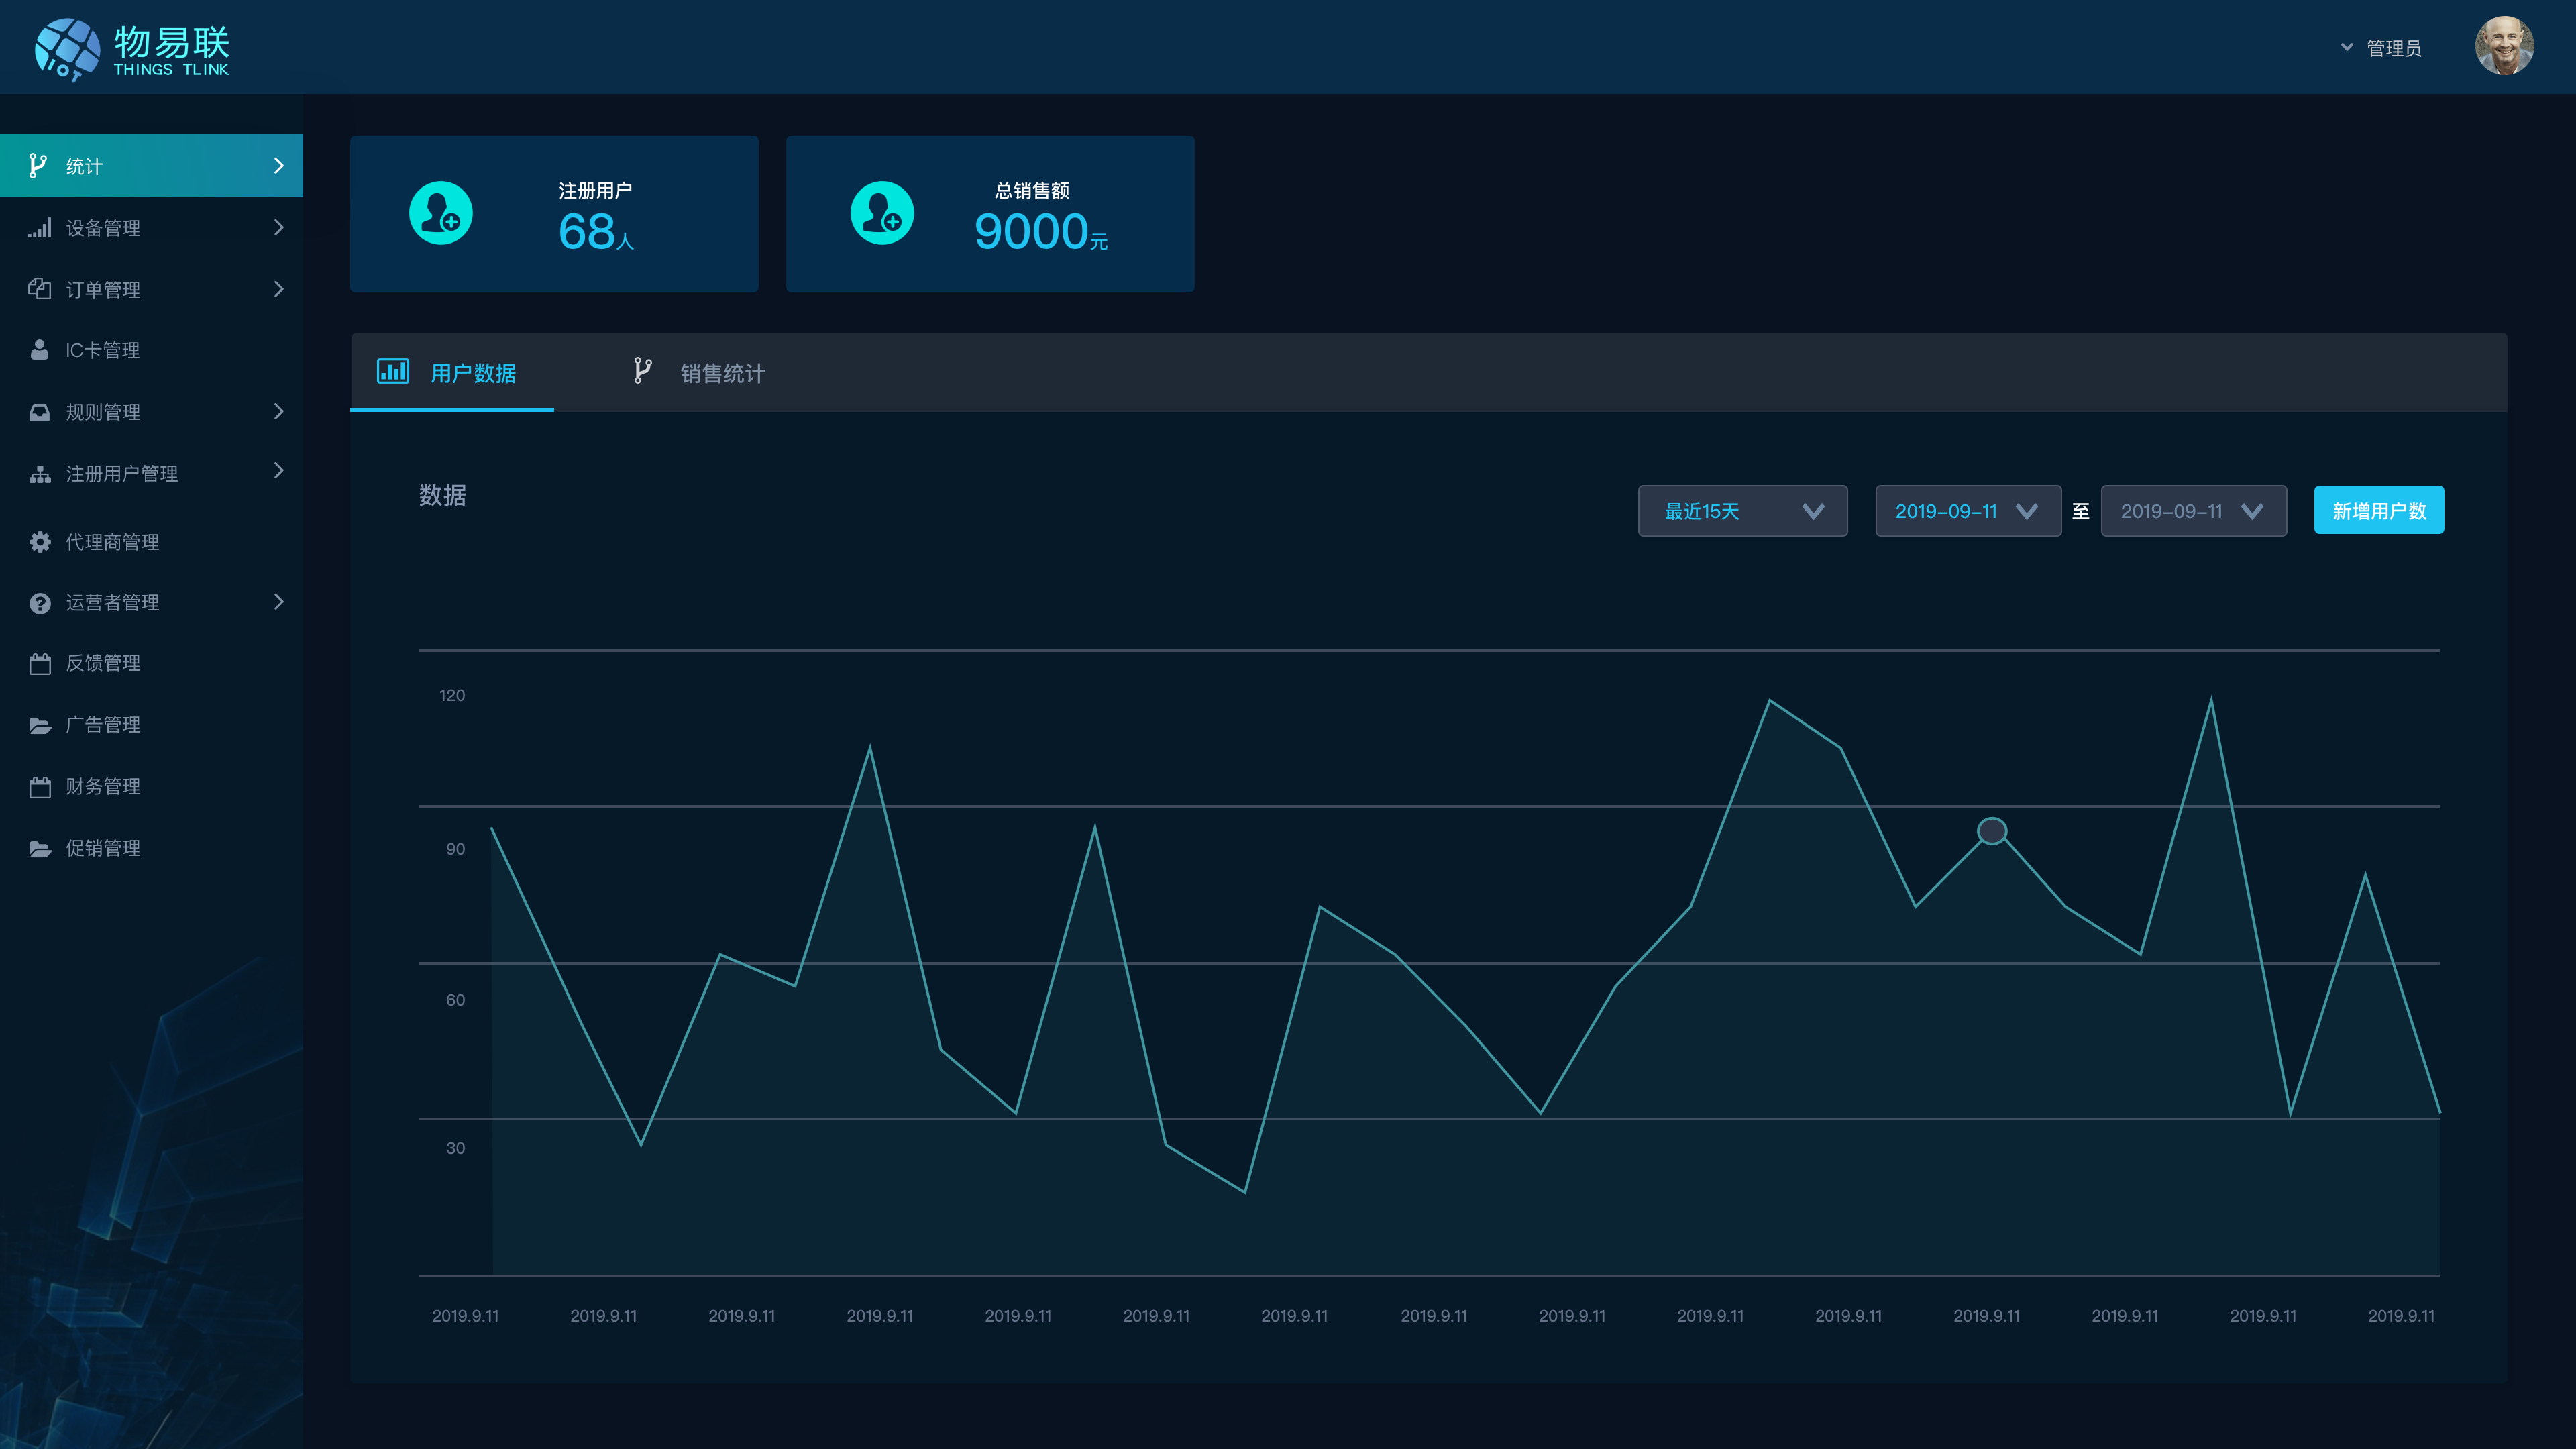Image resolution: width=2576 pixels, height=1449 pixels.
Task: Click the registered users avatar icon in 注册用户 card
Action: pyautogui.click(x=441, y=213)
